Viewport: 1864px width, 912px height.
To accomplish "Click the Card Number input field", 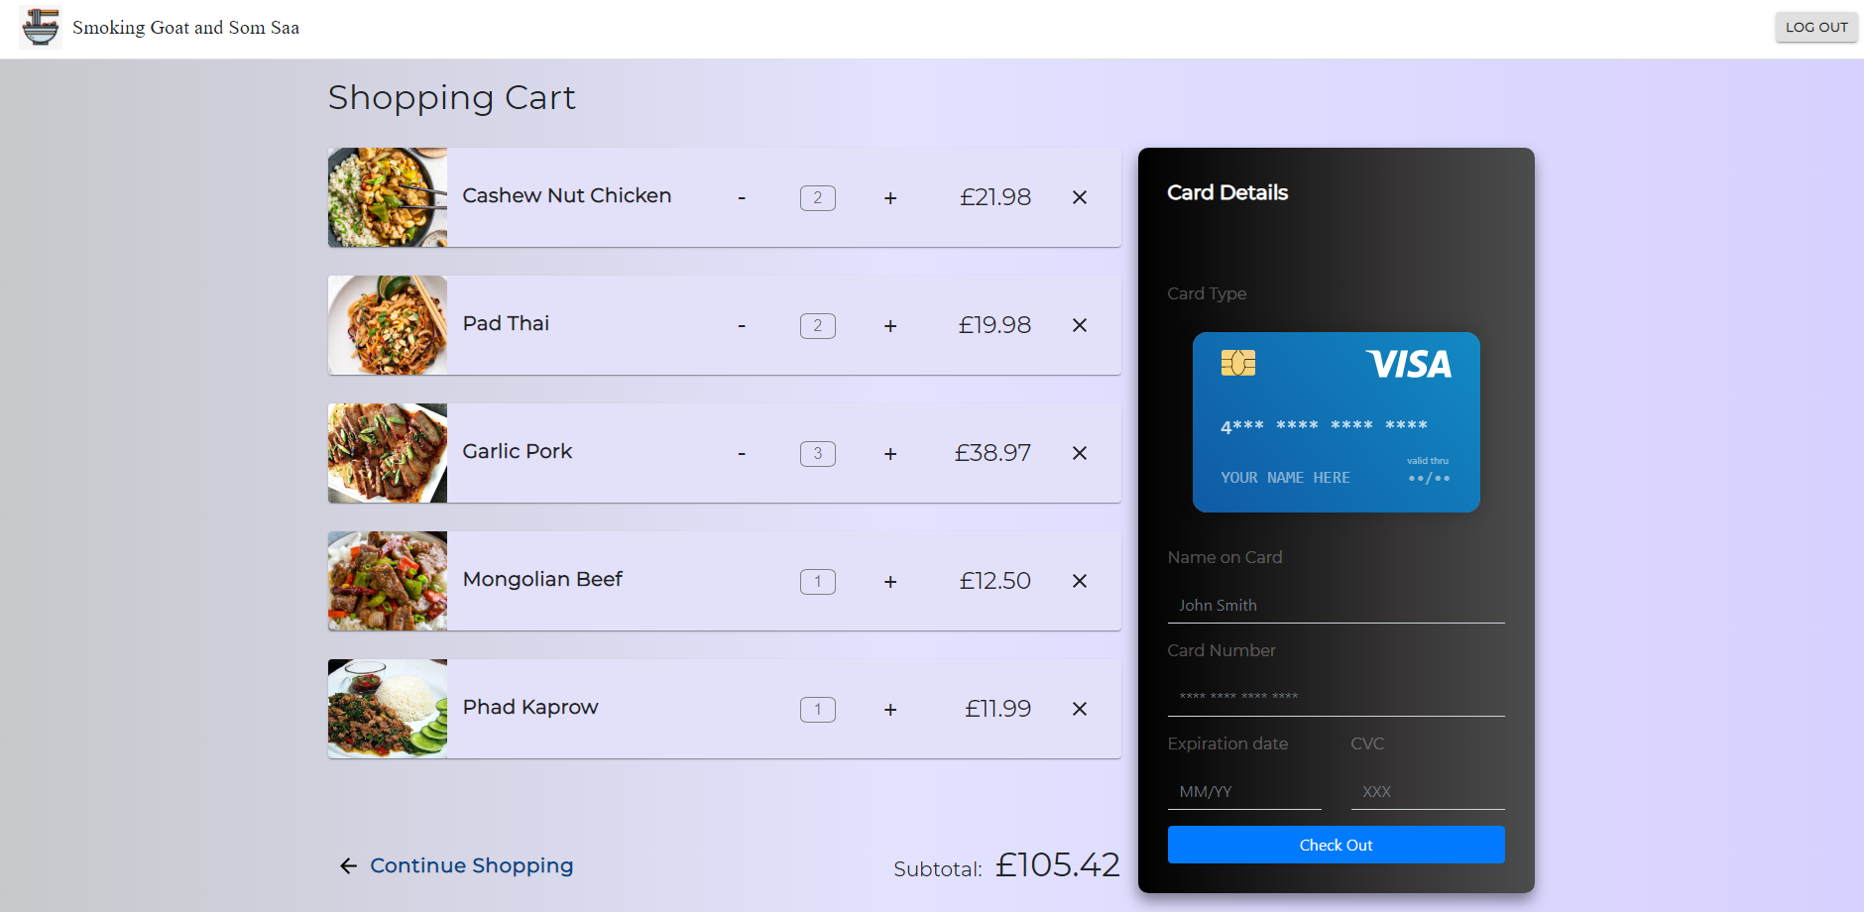I will click(1336, 697).
